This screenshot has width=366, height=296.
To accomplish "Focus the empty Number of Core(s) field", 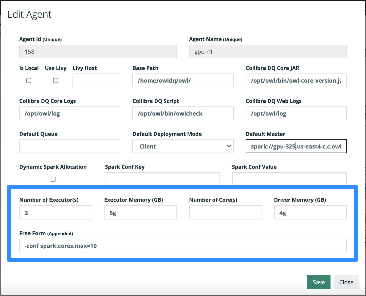I will pyautogui.click(x=225, y=213).
